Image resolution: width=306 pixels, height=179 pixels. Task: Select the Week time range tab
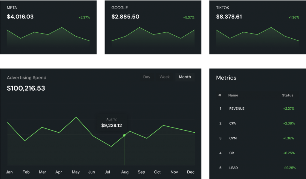pos(164,77)
